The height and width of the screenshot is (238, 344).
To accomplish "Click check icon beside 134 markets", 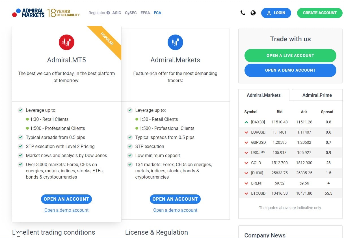I will coord(130,164).
